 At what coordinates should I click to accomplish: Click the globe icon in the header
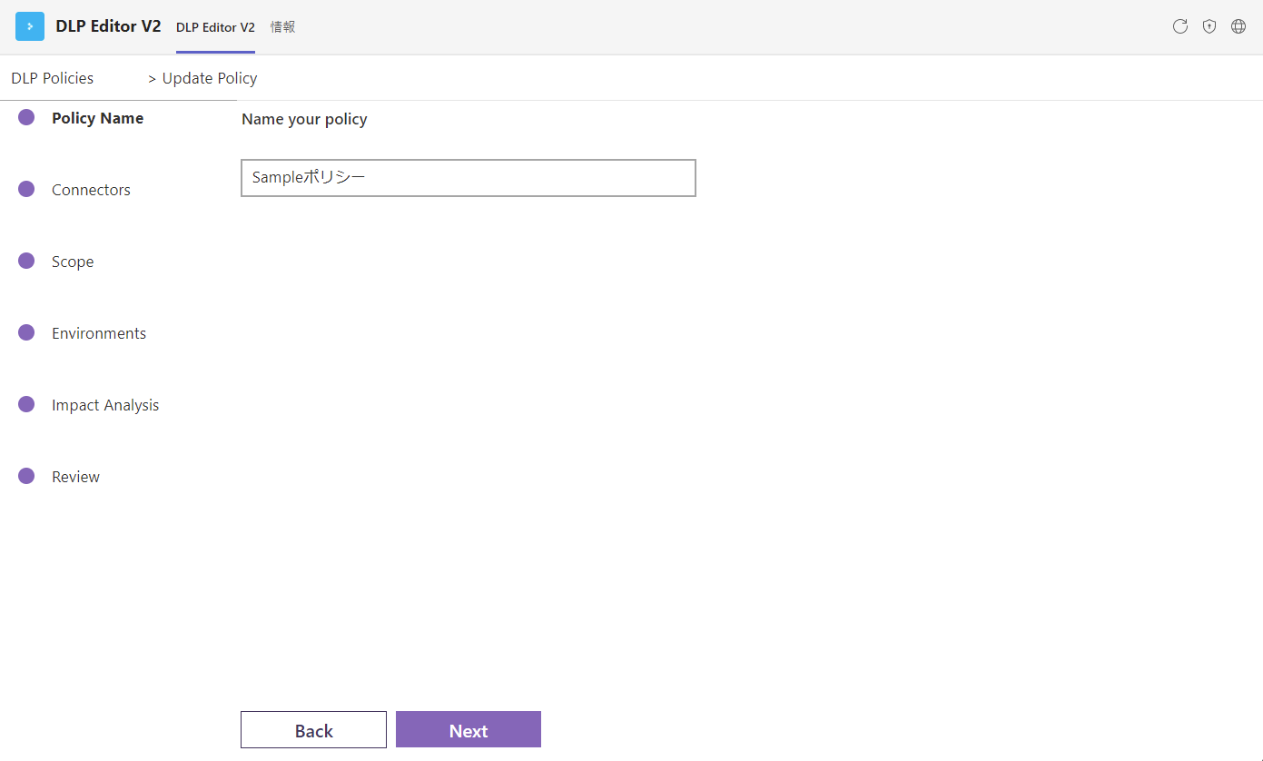[1238, 26]
